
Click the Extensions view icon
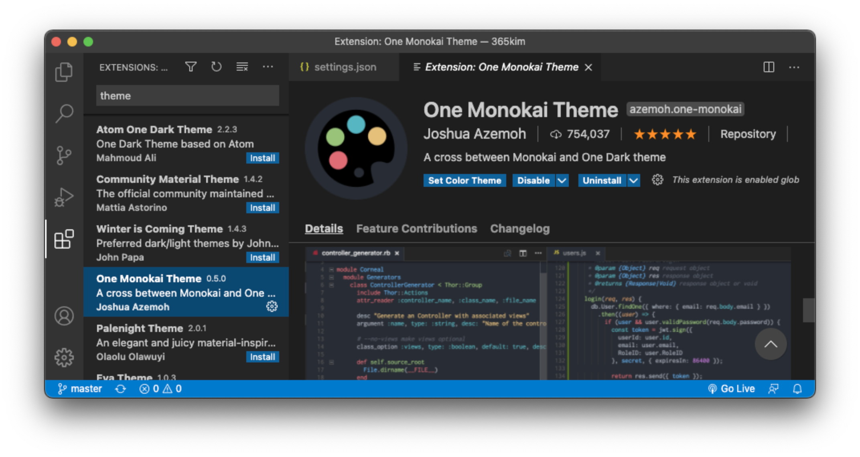point(64,239)
